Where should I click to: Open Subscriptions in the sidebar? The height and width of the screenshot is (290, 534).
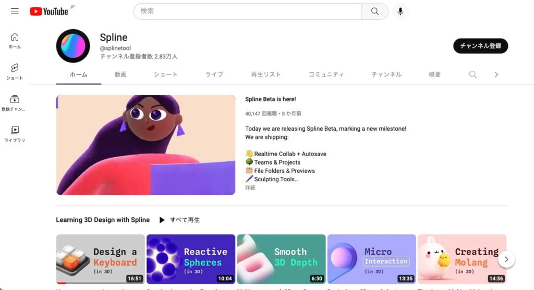click(15, 103)
